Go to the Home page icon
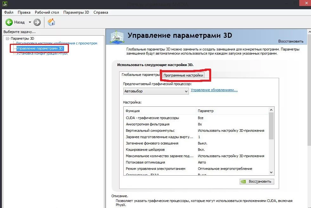The width and height of the screenshot is (311, 208). pyautogui.click(x=51, y=22)
